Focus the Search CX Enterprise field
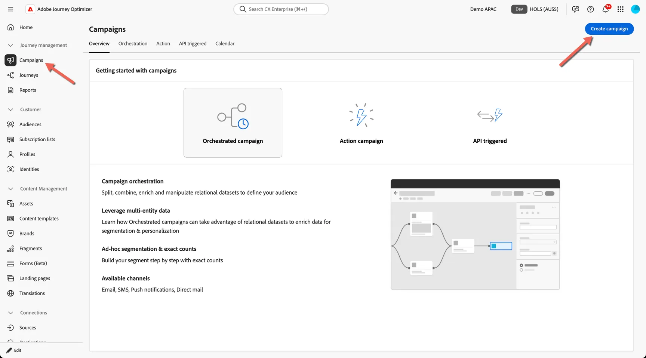 click(281, 9)
